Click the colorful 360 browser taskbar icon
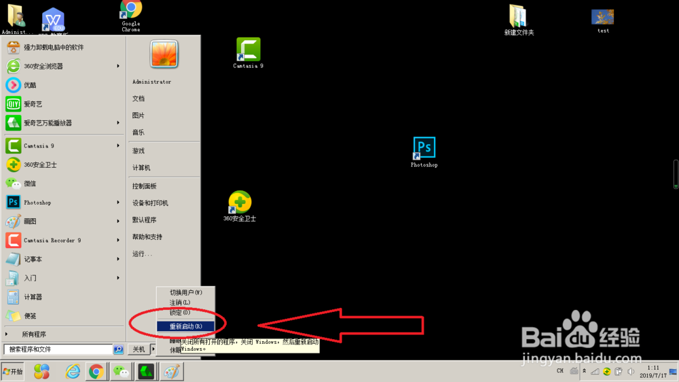 pyautogui.click(x=41, y=372)
